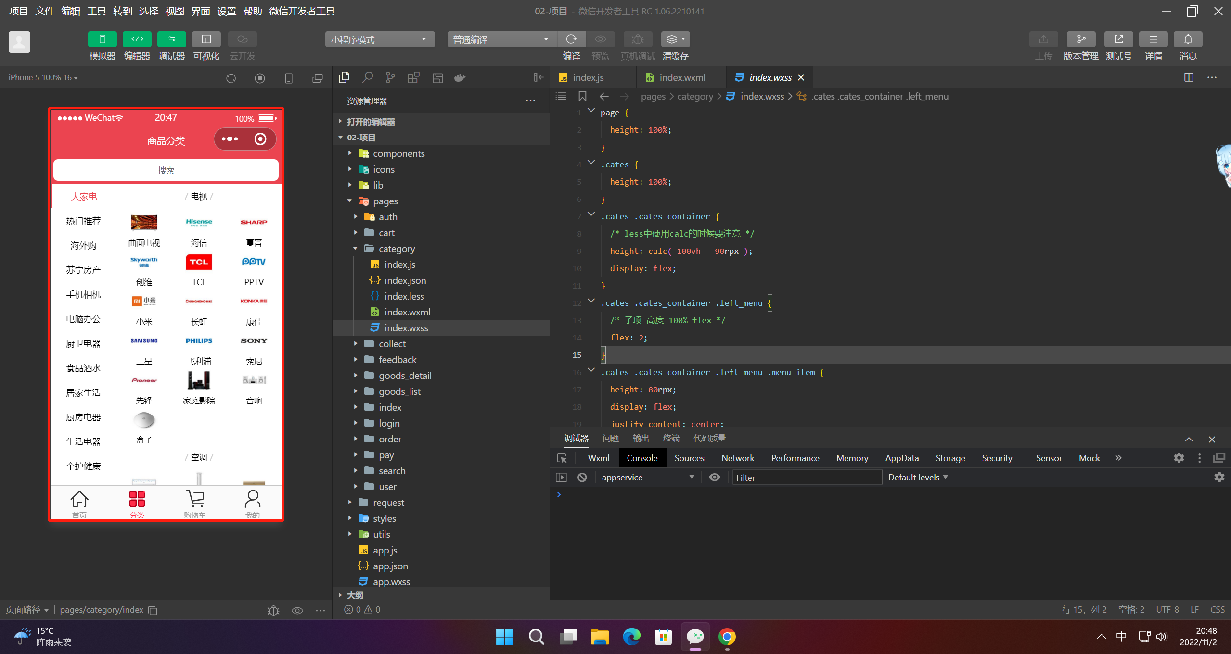Open 版本管理 version control button

1080,39
